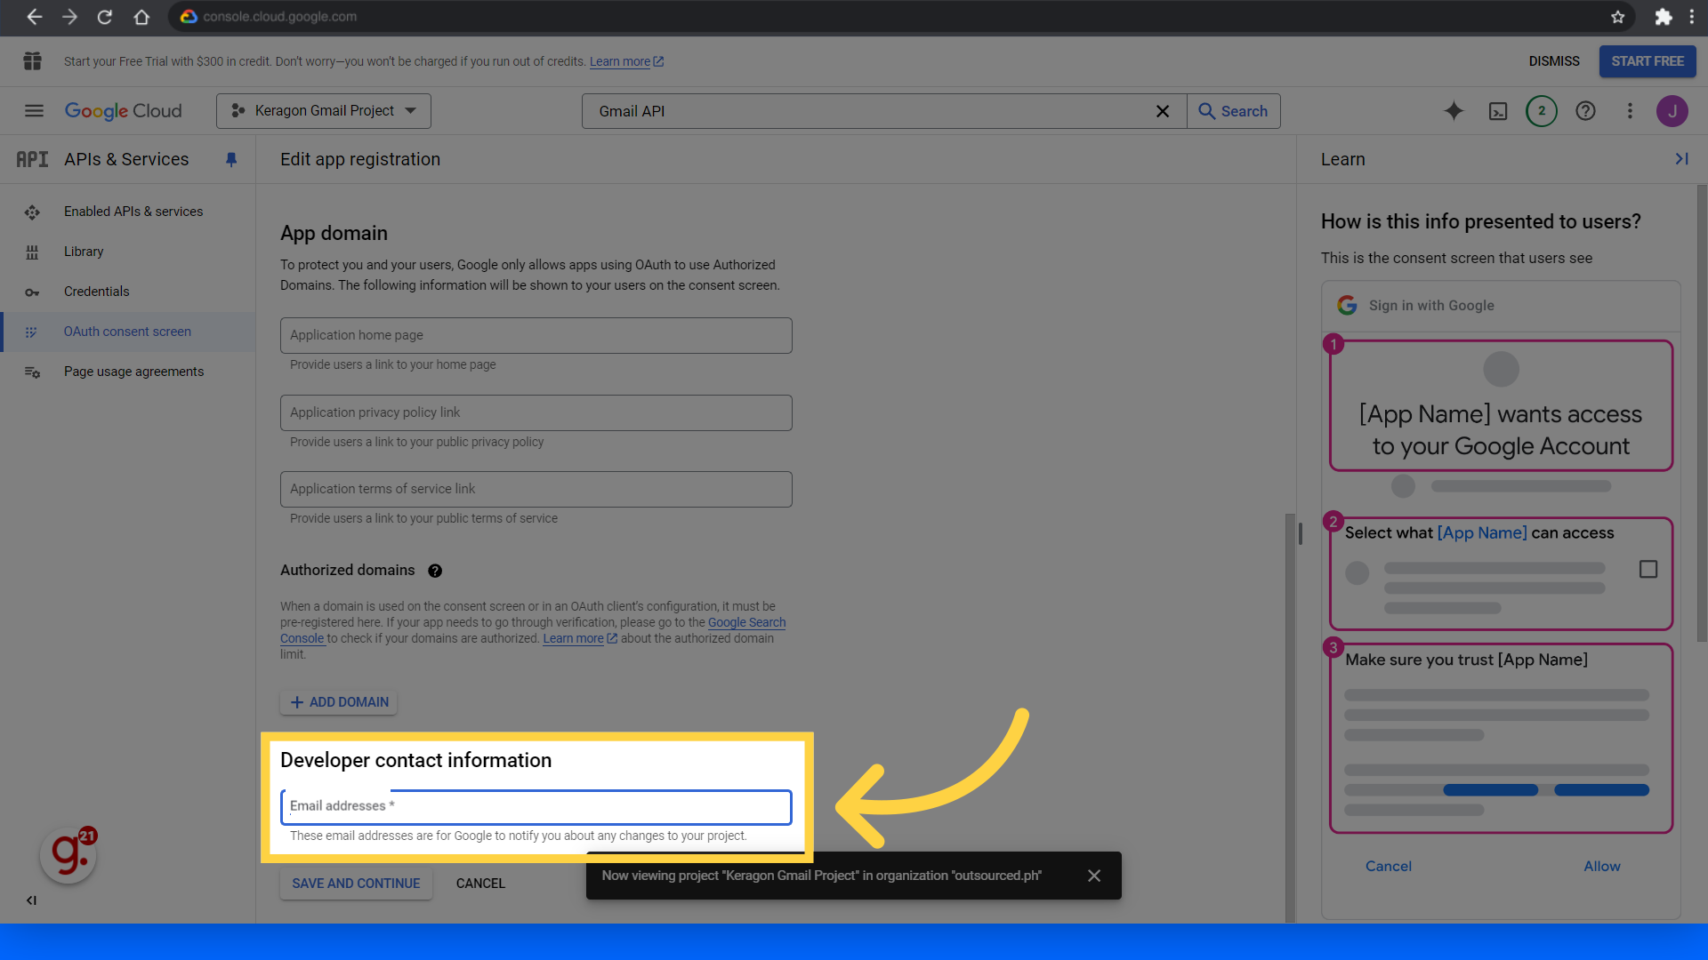Dismiss the free trial banner
Viewport: 1708px width, 960px height.
tap(1554, 61)
